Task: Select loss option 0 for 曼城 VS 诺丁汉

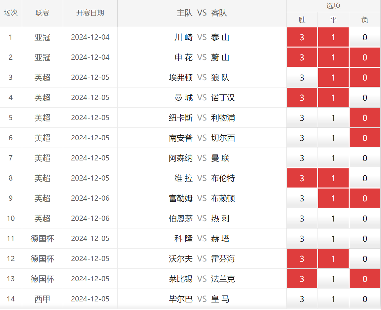Action: click(x=365, y=98)
